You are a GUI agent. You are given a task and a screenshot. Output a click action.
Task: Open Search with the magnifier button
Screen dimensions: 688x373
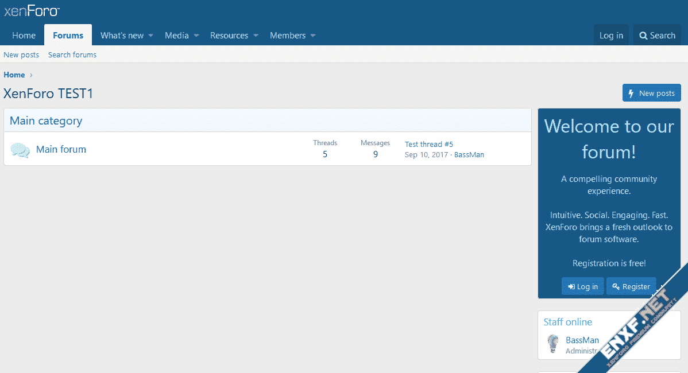pyautogui.click(x=657, y=36)
